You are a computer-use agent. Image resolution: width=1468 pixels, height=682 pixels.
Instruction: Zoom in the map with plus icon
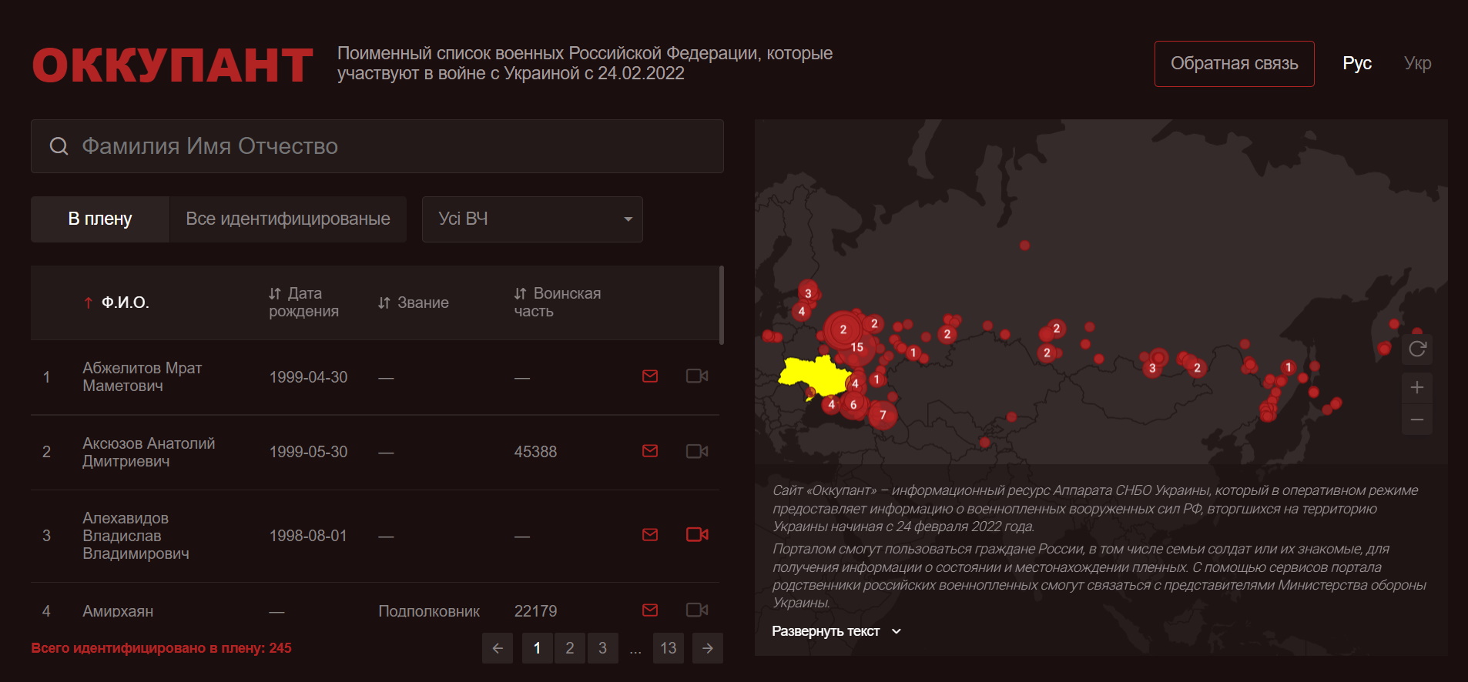pos(1417,387)
